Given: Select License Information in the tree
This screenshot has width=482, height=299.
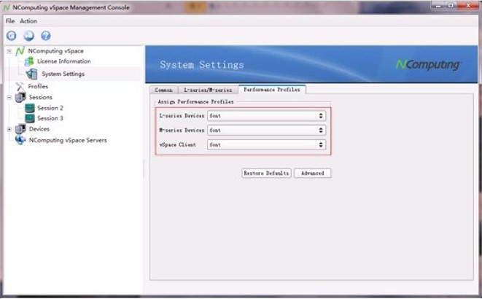Looking at the screenshot, I should point(64,61).
